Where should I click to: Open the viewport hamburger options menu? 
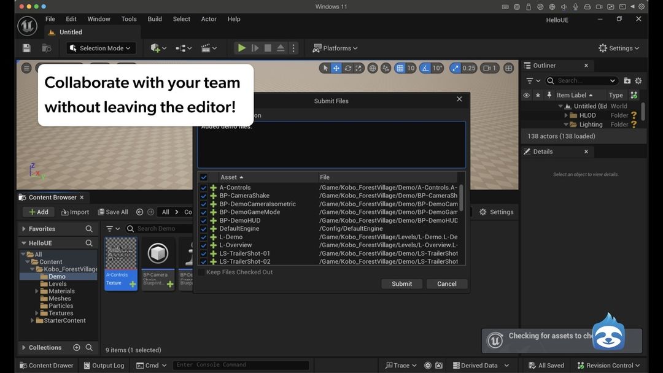click(26, 68)
